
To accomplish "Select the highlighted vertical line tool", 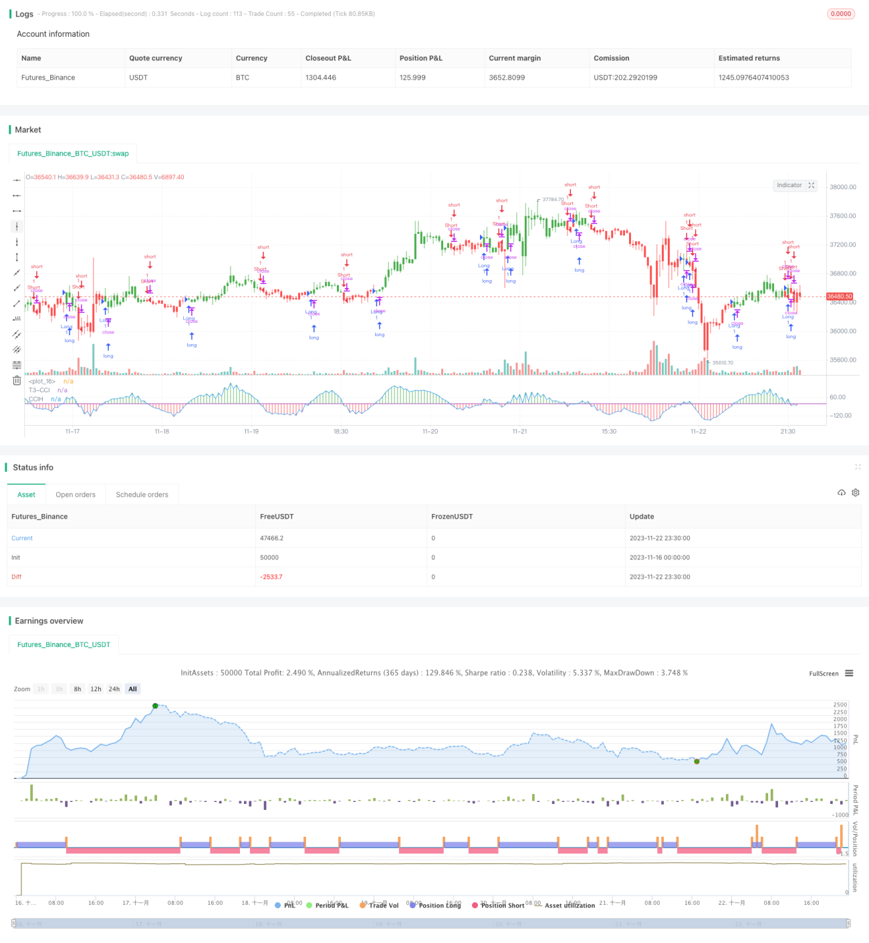I will [x=17, y=227].
